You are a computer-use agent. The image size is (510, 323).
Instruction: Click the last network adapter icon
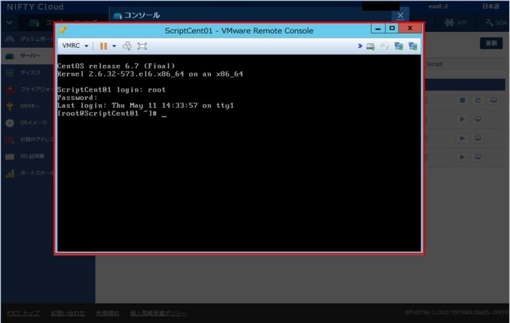click(412, 46)
